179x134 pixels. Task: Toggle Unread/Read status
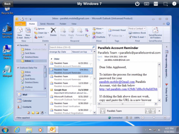117,30
